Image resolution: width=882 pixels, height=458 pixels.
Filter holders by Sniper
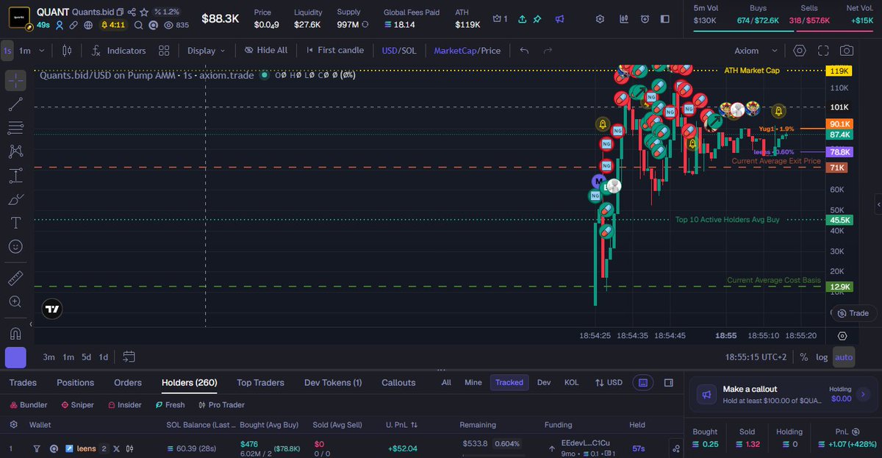(x=76, y=405)
